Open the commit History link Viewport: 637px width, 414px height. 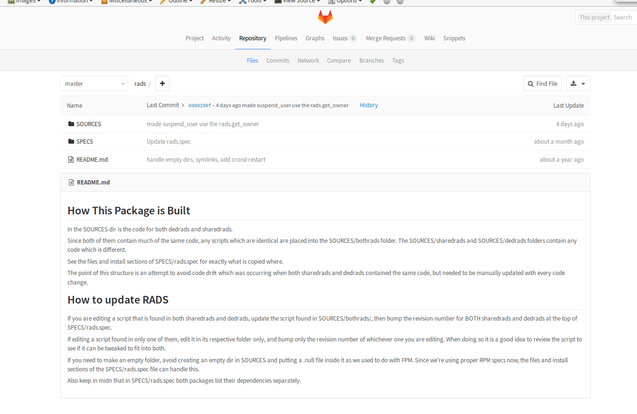[x=368, y=105]
